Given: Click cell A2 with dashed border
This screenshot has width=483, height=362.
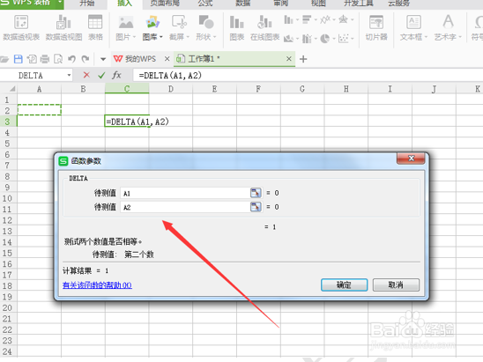Looking at the screenshot, I should [x=40, y=110].
